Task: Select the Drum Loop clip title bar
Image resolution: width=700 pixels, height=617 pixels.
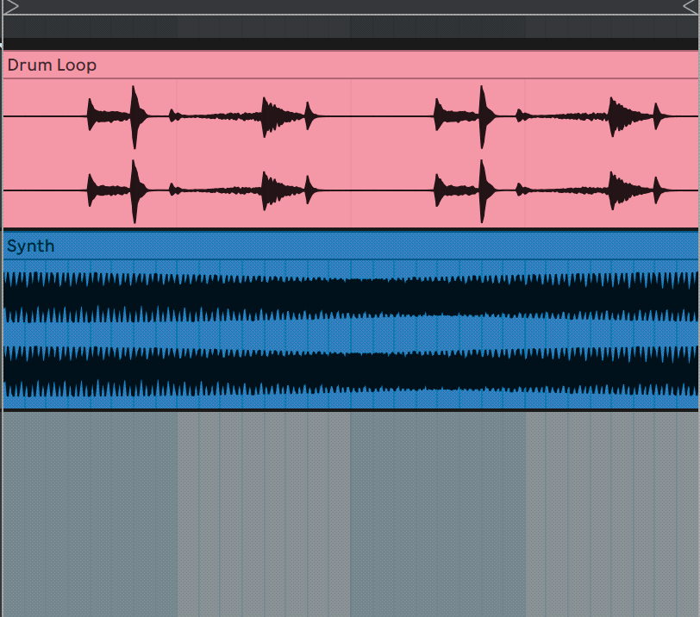Action: point(259,65)
